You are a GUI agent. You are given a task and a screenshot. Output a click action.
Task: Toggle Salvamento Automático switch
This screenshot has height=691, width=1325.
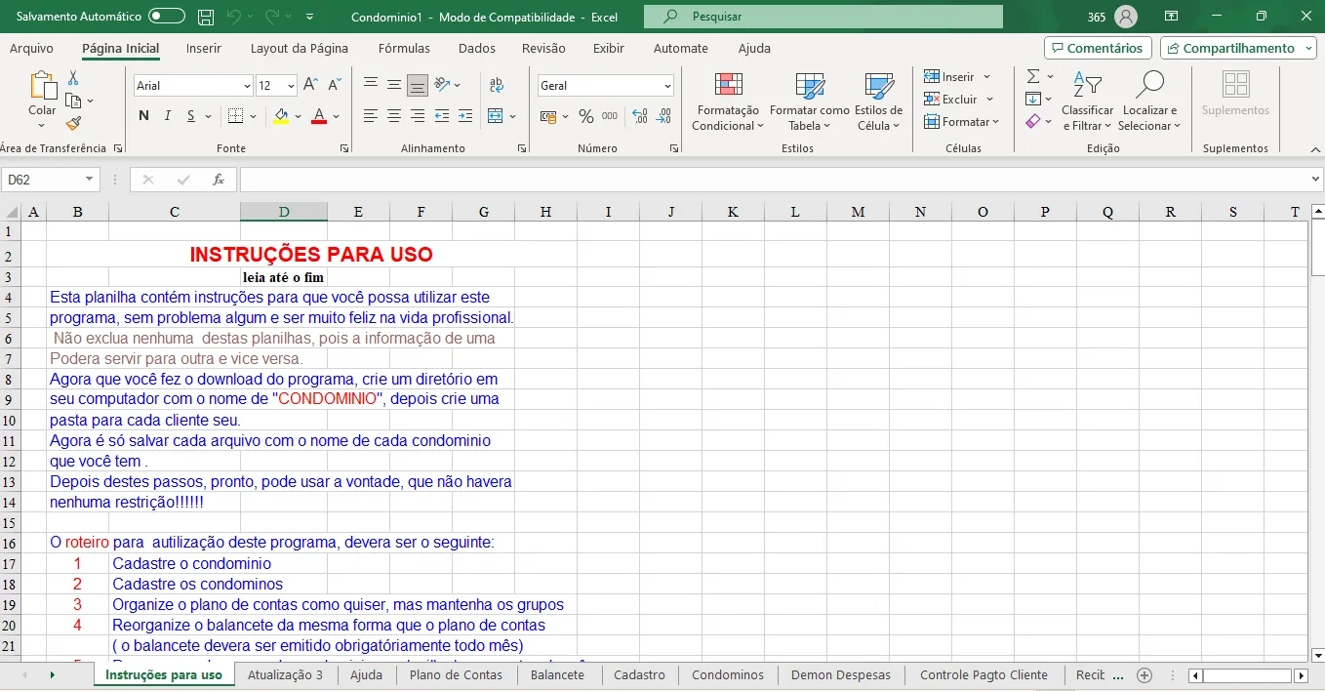pyautogui.click(x=167, y=17)
